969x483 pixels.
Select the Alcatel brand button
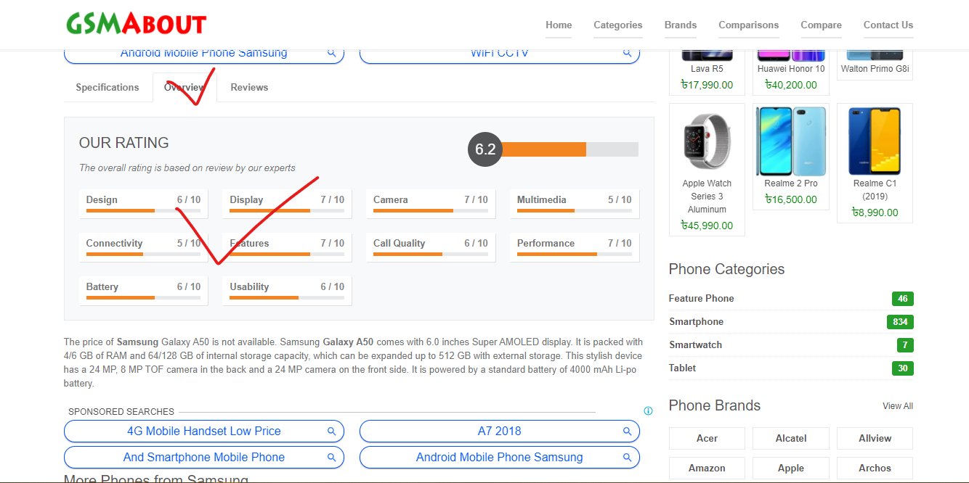pos(790,438)
